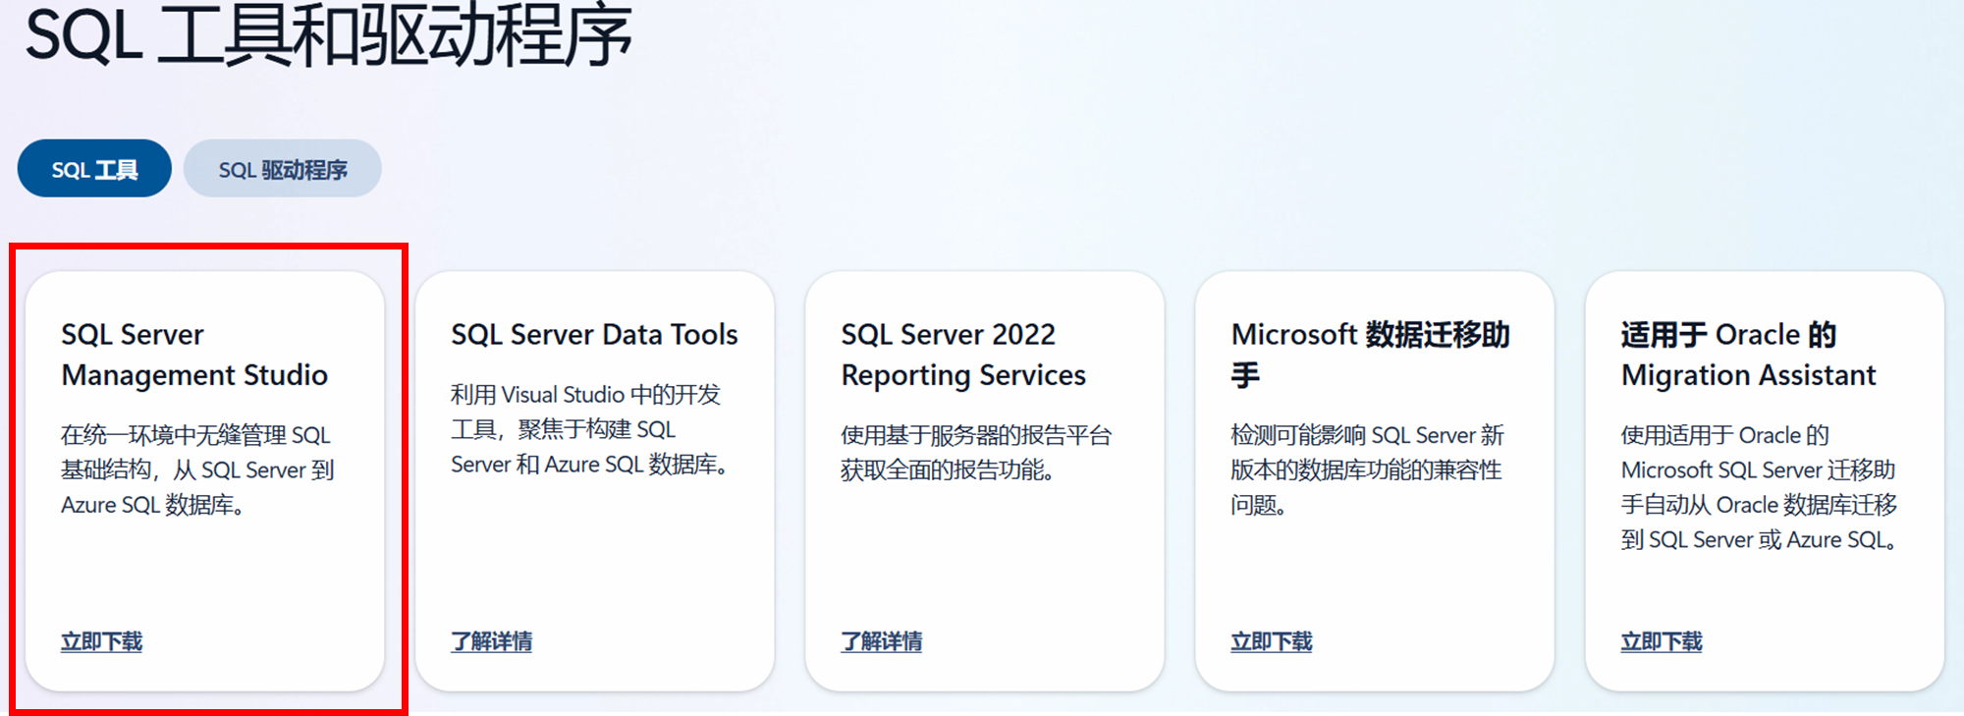Open 了解详情 under SQL Server 2022 Reporting Services
The width and height of the screenshot is (1964, 716).
coord(882,641)
